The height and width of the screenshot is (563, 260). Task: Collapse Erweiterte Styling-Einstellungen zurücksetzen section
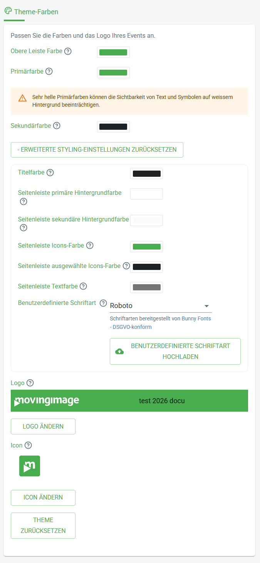[x=97, y=150]
